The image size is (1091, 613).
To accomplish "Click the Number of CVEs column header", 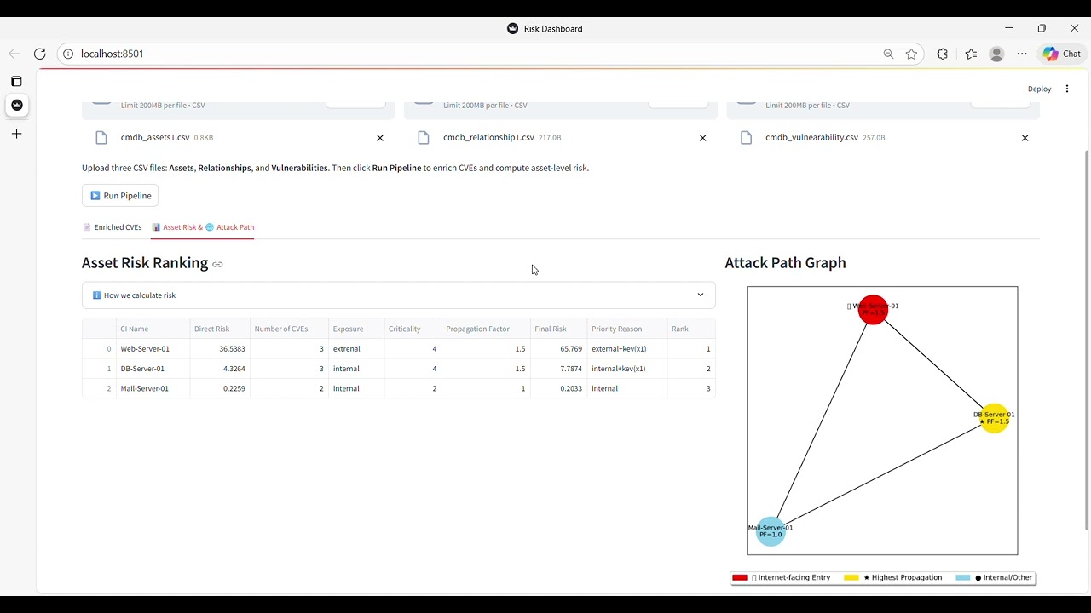I will pyautogui.click(x=289, y=329).
